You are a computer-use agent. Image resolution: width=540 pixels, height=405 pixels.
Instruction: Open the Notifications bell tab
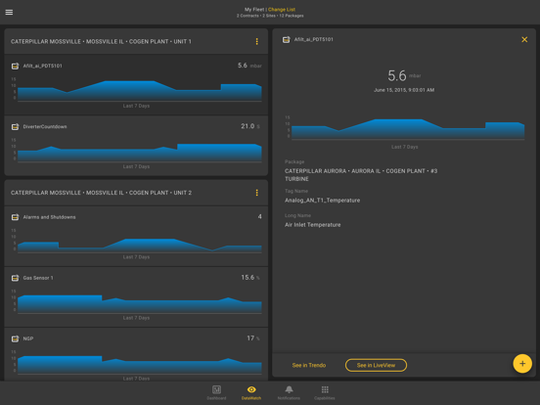289,392
